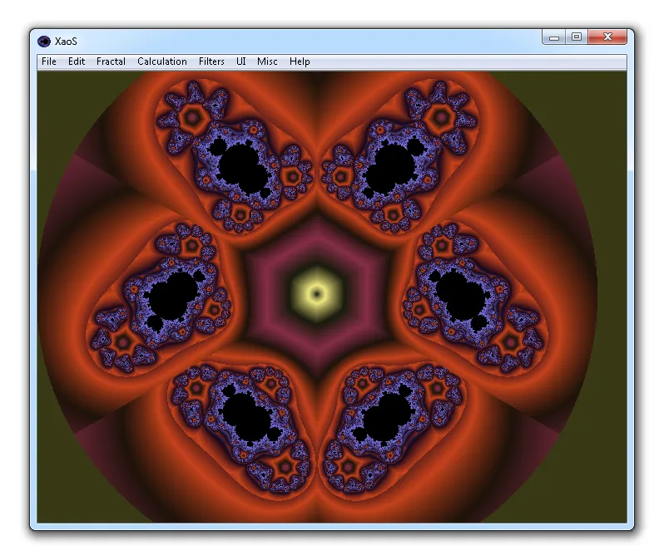Open the Fractal menu
Screen dimensions: 659x560
point(111,61)
